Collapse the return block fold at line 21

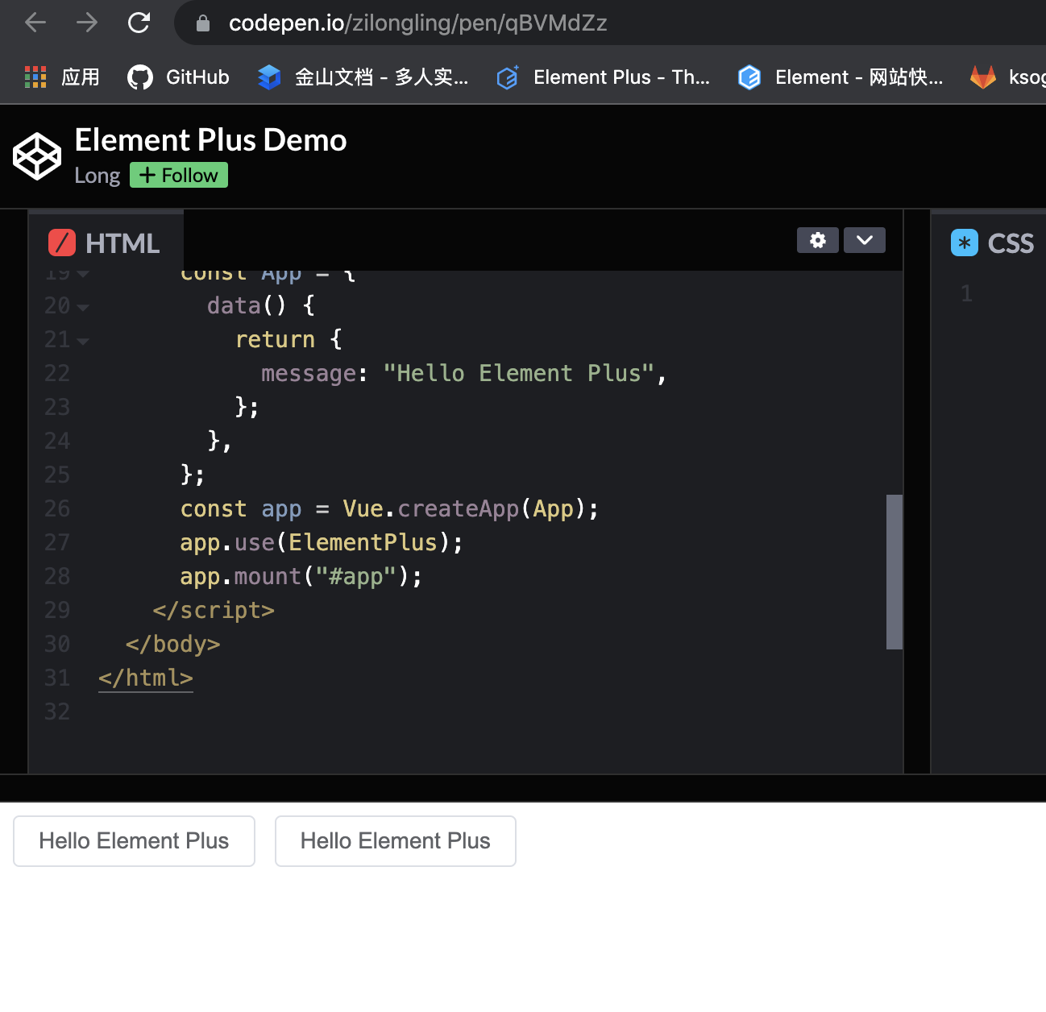coord(85,341)
